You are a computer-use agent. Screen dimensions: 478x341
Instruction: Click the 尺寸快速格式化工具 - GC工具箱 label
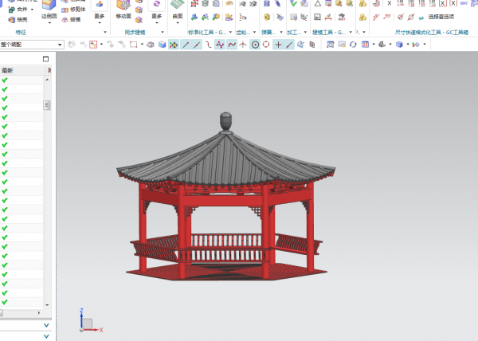tap(431, 33)
